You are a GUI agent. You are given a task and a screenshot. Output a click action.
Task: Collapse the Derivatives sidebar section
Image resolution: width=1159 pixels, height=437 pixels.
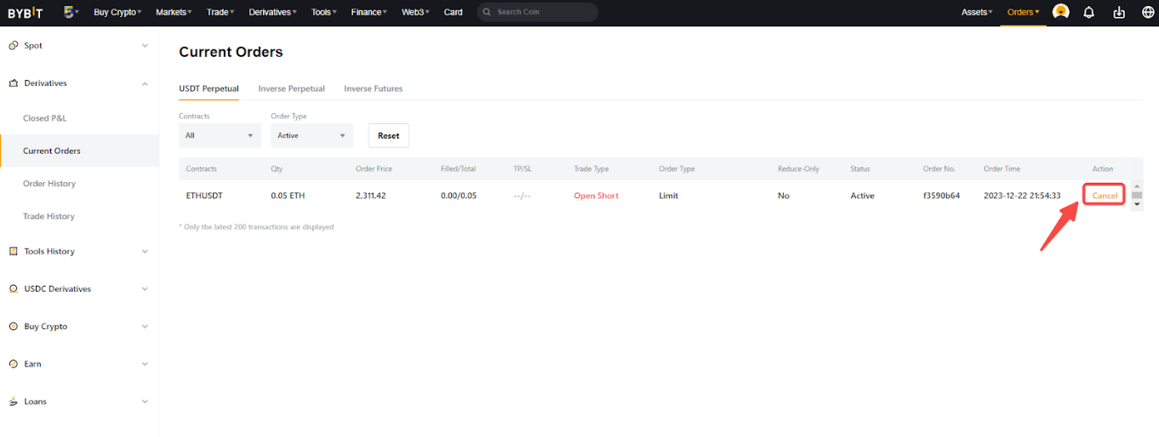[x=145, y=83]
